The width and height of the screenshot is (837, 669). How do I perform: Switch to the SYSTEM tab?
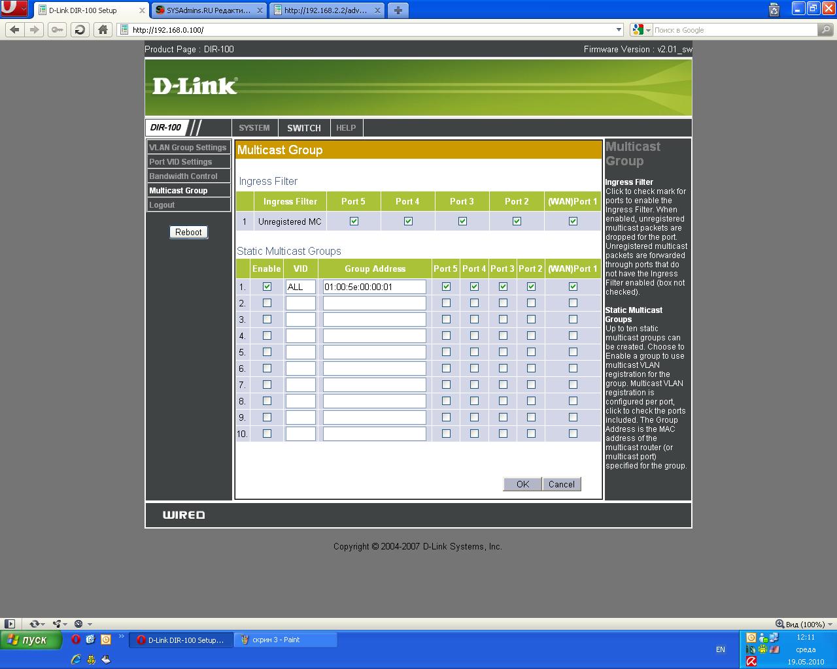[x=254, y=128]
